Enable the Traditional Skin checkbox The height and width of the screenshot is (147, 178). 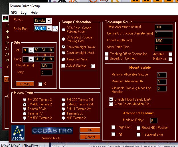(139, 134)
